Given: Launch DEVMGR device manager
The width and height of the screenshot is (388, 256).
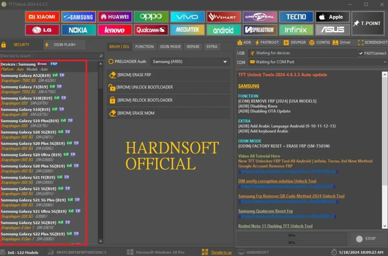Looking at the screenshot, I should point(295,42).
